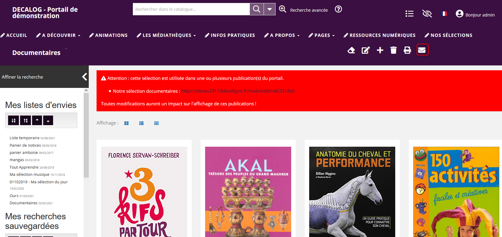Click the envelope icon to email selection

coord(422,50)
